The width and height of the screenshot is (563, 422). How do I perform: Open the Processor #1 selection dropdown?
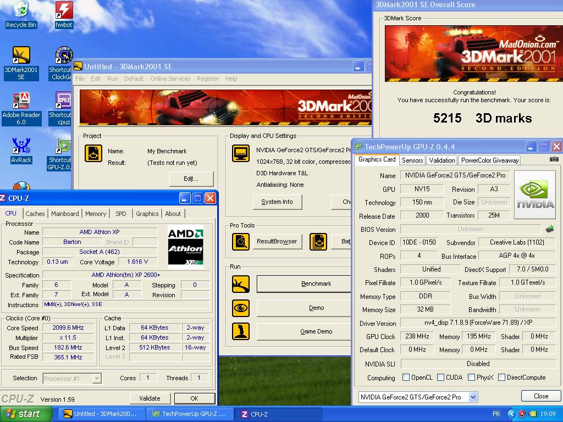tap(97, 378)
